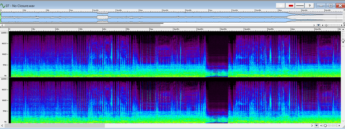This screenshot has width=345, height=129.
Task: Click the 2mn mark on the spectrogram time ruler
Action: pos(293,29)
